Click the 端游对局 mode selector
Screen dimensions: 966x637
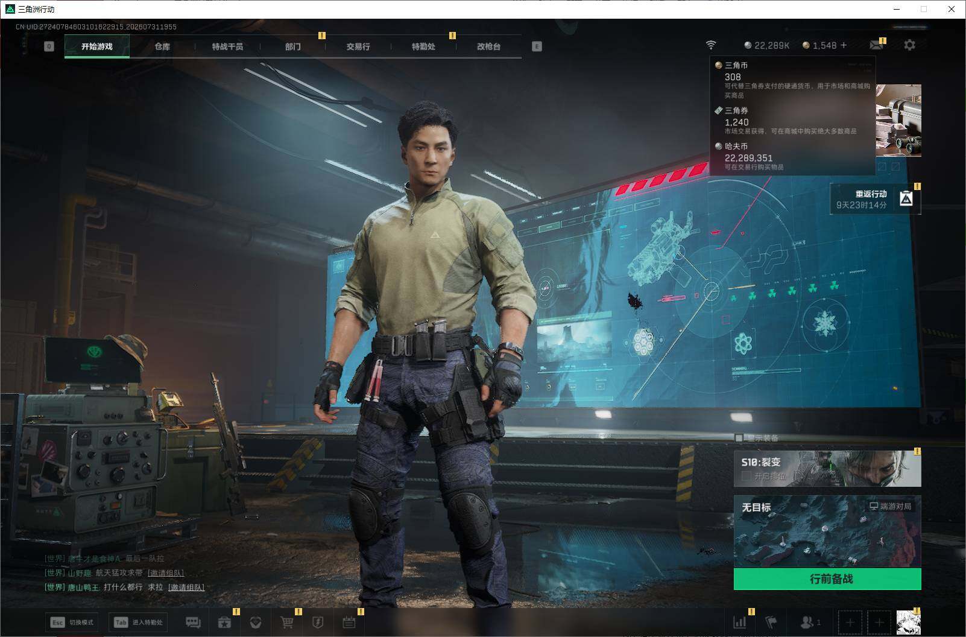pyautogui.click(x=891, y=506)
